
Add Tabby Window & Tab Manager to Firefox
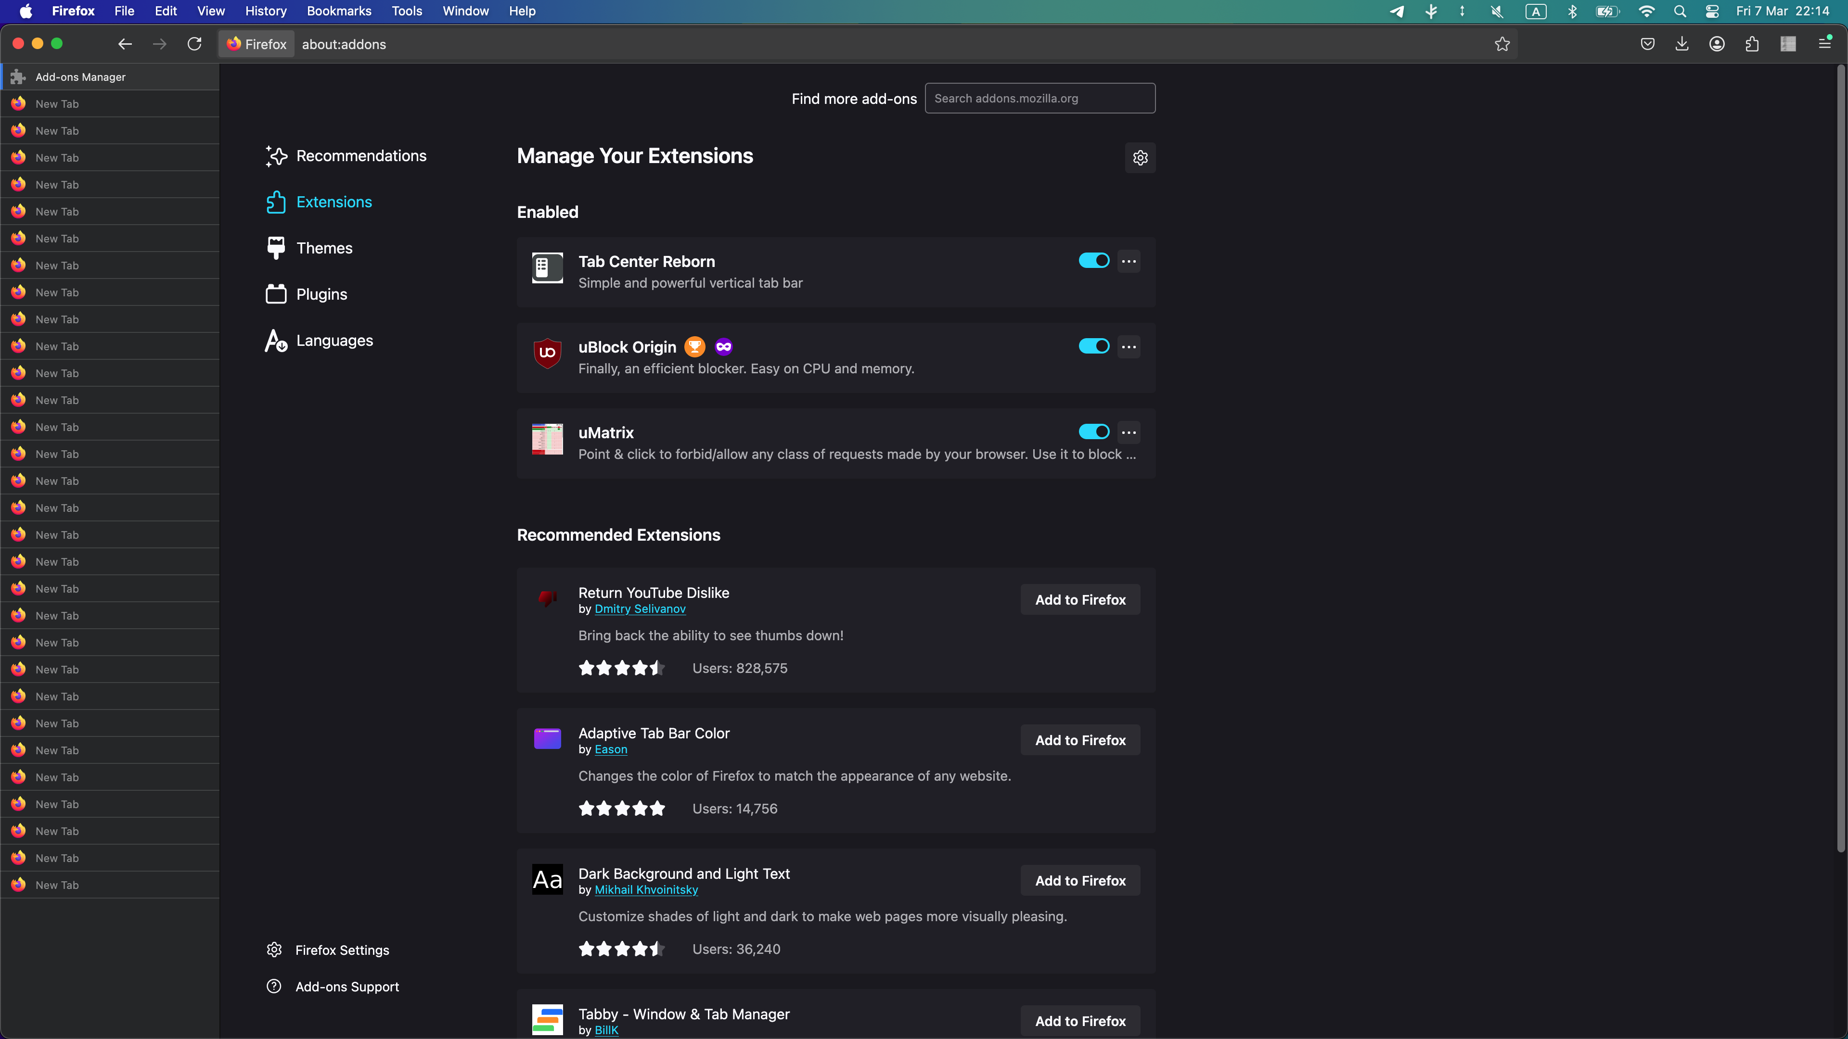[1080, 1021]
